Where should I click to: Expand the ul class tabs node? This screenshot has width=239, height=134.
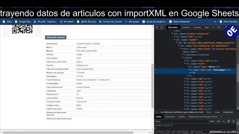coord(174,36)
